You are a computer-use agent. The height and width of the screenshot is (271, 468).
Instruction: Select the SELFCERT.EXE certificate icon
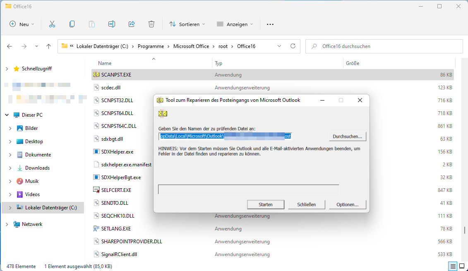(96, 190)
